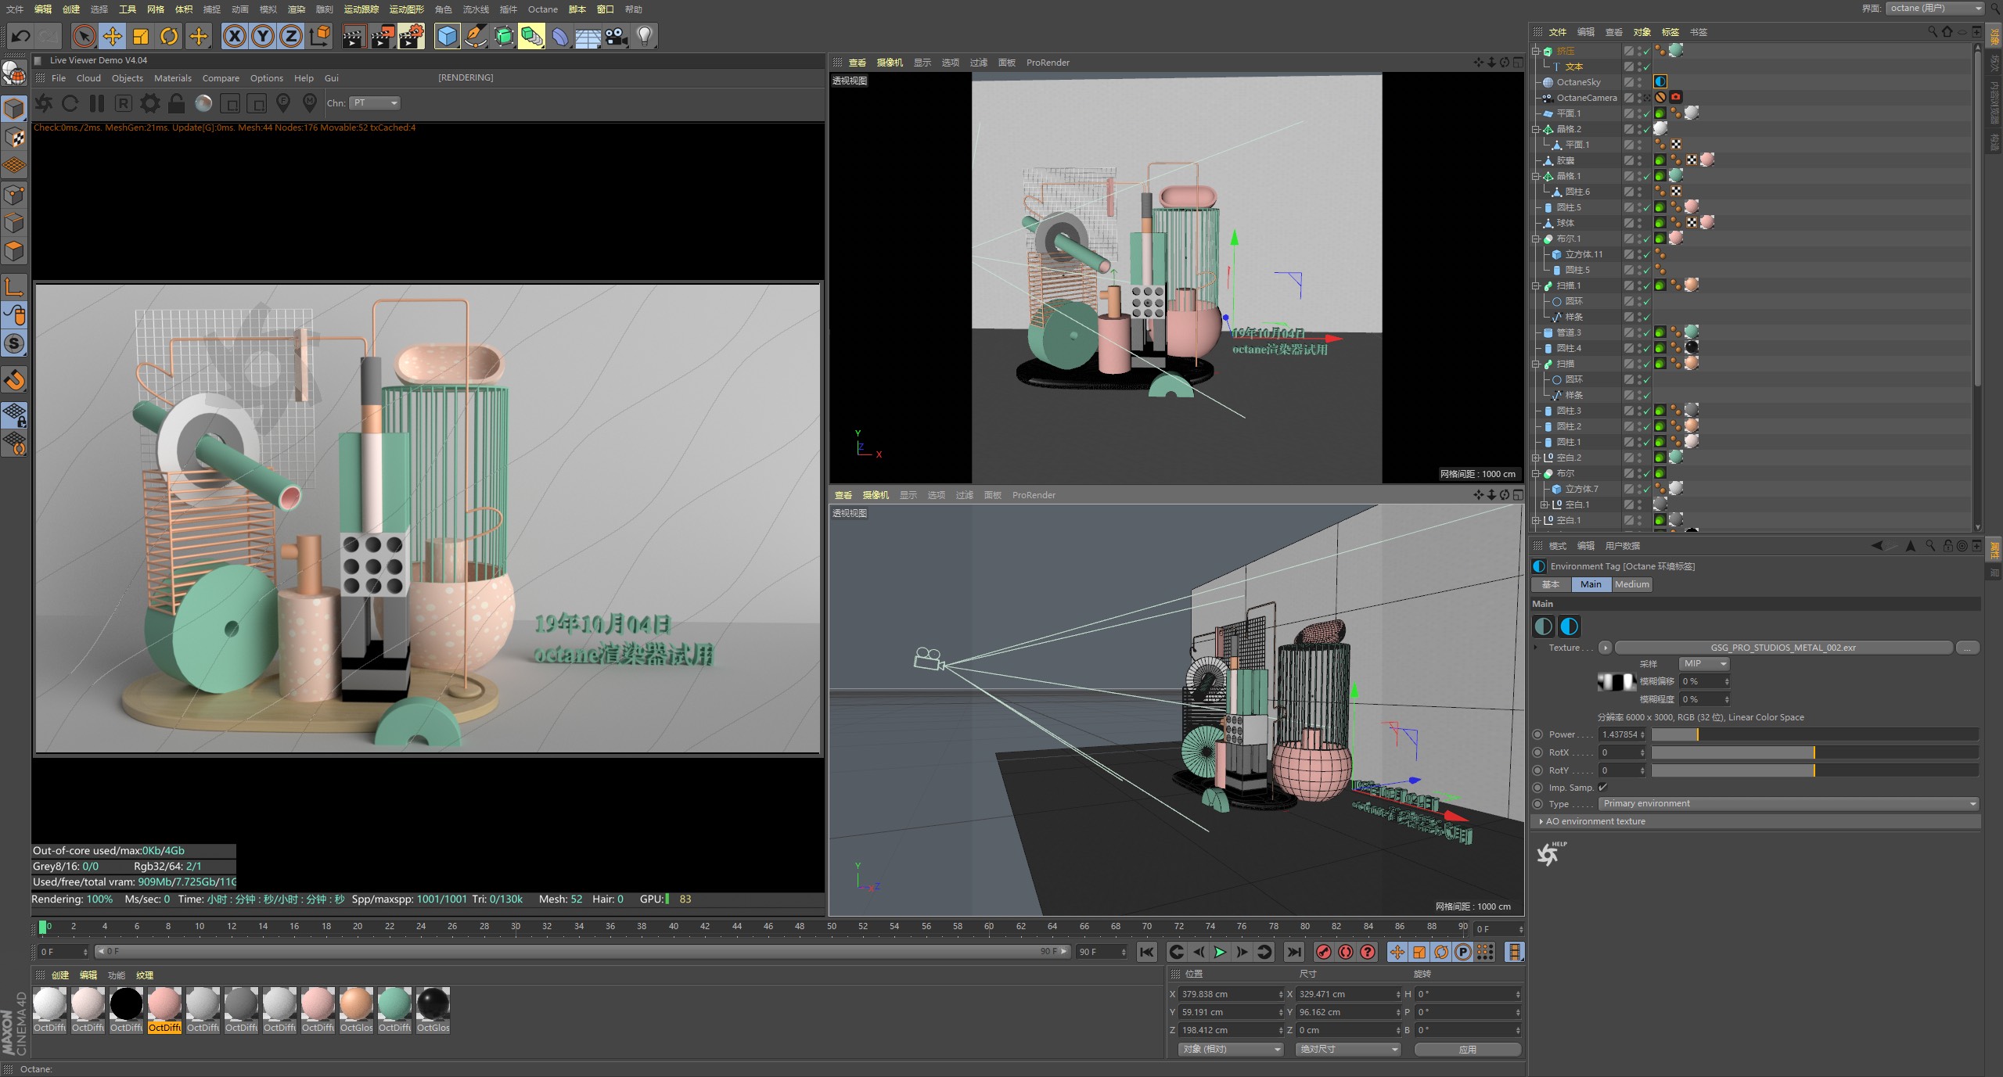Image resolution: width=2003 pixels, height=1077 pixels.
Task: Open Live Viewer Options menu
Action: [266, 78]
